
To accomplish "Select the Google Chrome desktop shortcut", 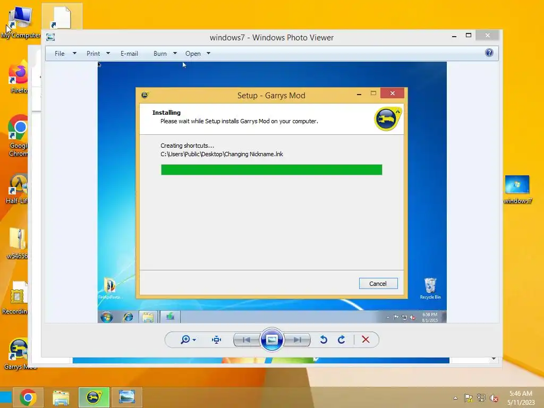I will (18, 136).
